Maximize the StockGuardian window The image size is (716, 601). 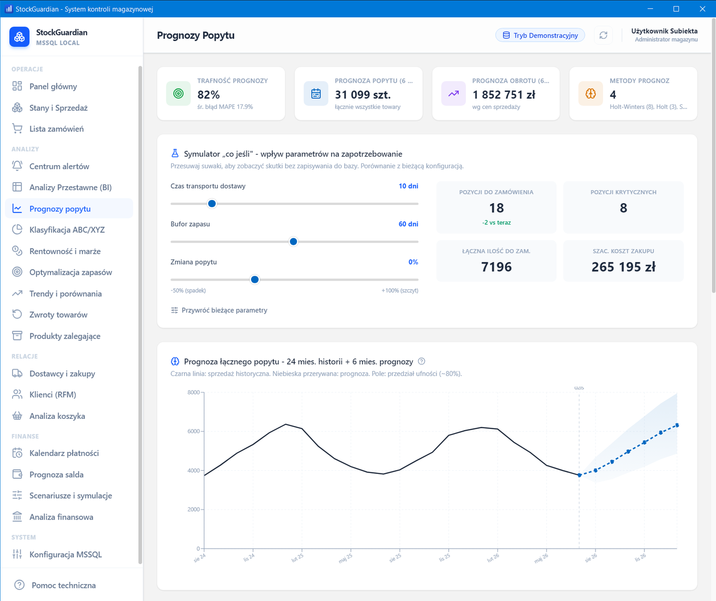[676, 9]
